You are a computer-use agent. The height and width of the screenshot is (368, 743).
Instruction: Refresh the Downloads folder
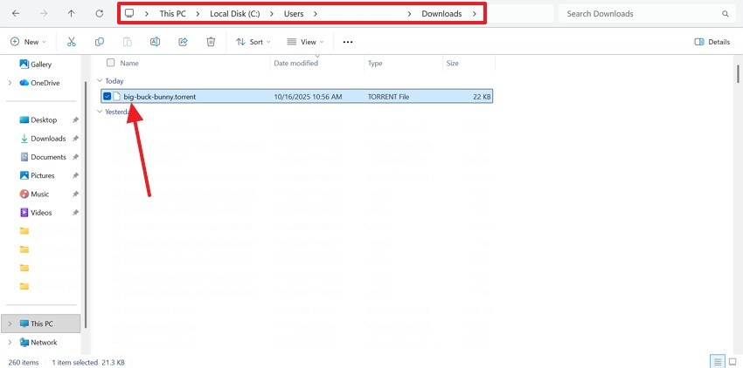pos(99,14)
